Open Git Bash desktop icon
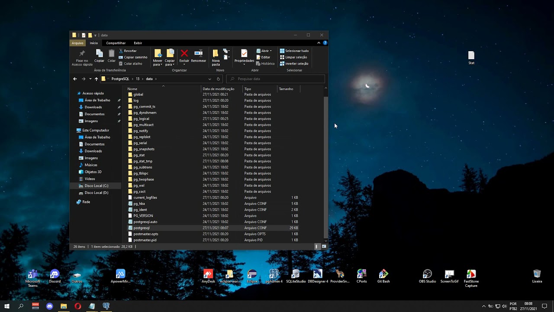Viewport: 554px width, 312px height. coord(383,276)
